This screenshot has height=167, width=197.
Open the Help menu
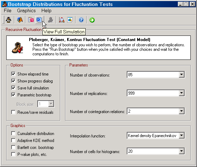[x=46, y=10]
